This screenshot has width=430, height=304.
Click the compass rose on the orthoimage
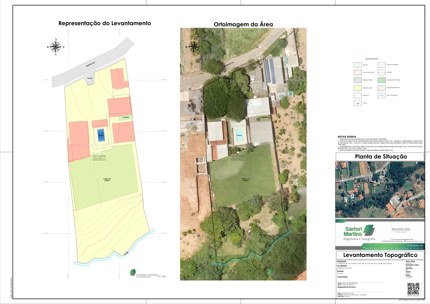[x=194, y=47]
